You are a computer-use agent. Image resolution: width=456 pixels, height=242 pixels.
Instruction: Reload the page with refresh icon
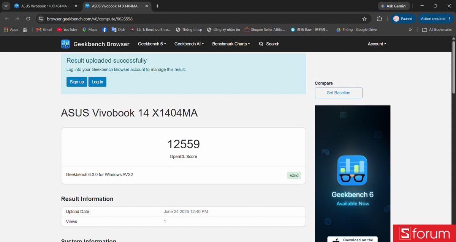click(28, 19)
